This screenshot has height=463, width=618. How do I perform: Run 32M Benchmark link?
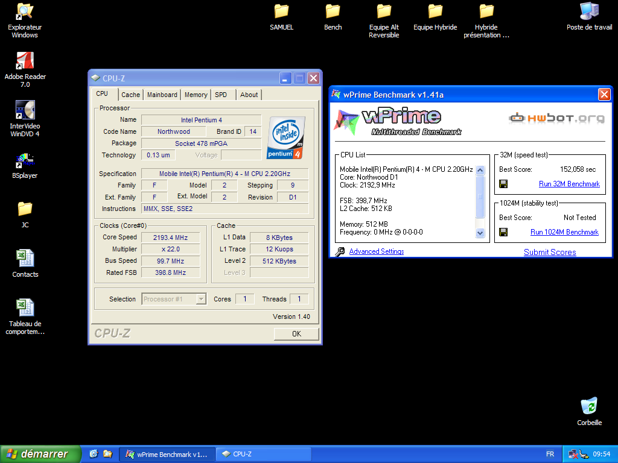(x=569, y=184)
